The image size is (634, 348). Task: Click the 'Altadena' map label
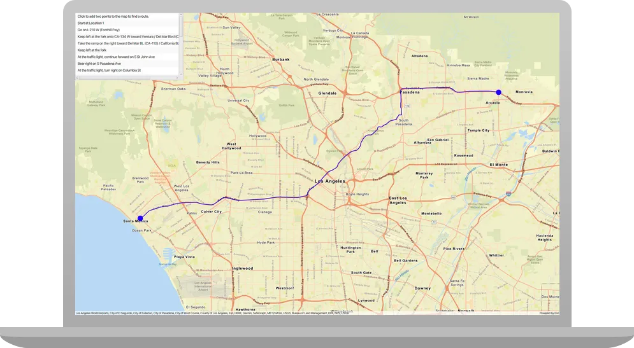click(419, 56)
